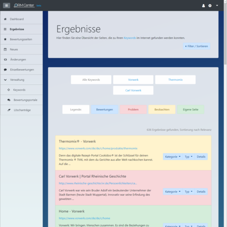Image resolution: width=227 pixels, height=227 pixels.
Task: Click the Legende label box
Action: click(x=76, y=109)
